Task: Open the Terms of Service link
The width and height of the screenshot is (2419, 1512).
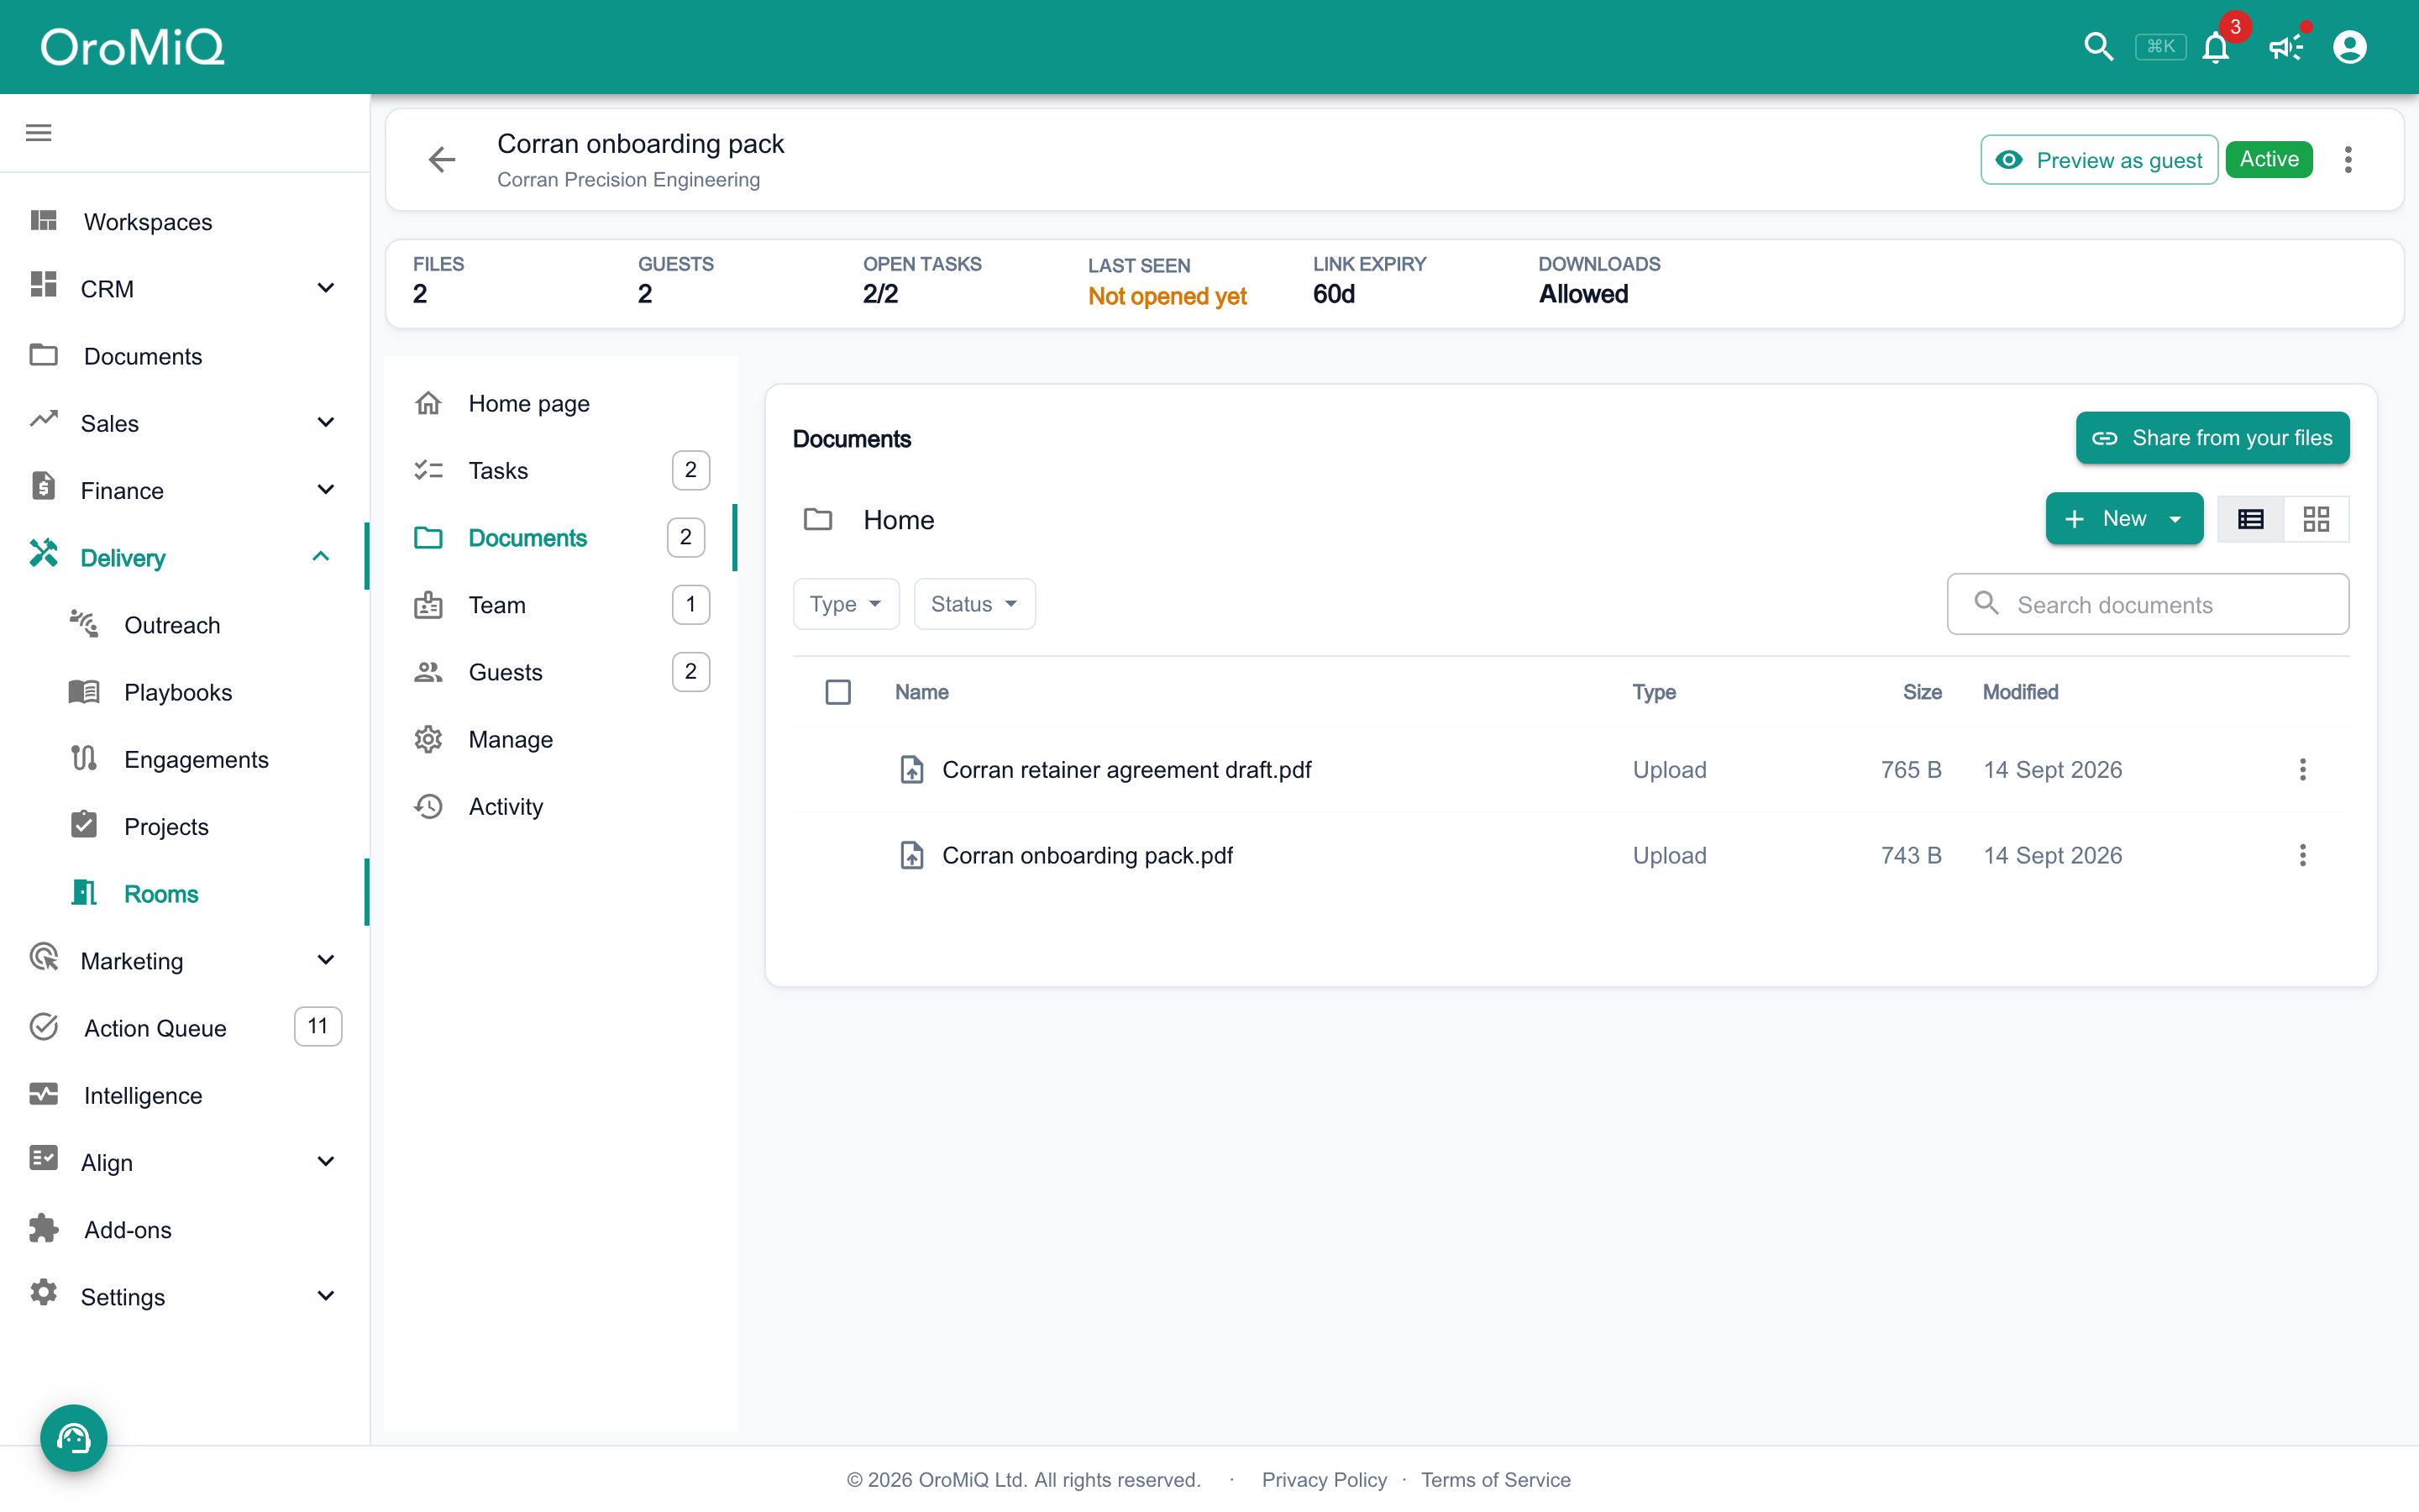Action: coord(1495,1480)
